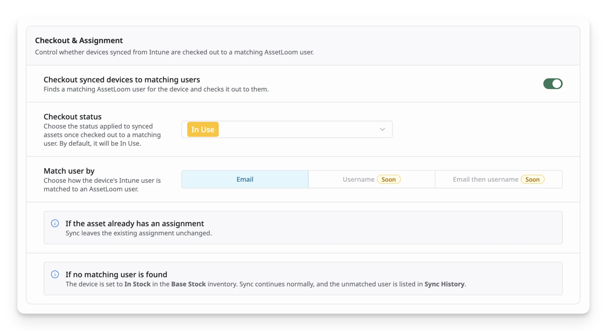607x331 pixels.
Task: Select Email as match method
Action: coord(245,179)
